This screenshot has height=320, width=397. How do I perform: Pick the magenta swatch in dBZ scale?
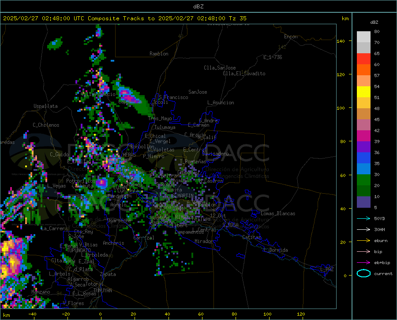363,136
